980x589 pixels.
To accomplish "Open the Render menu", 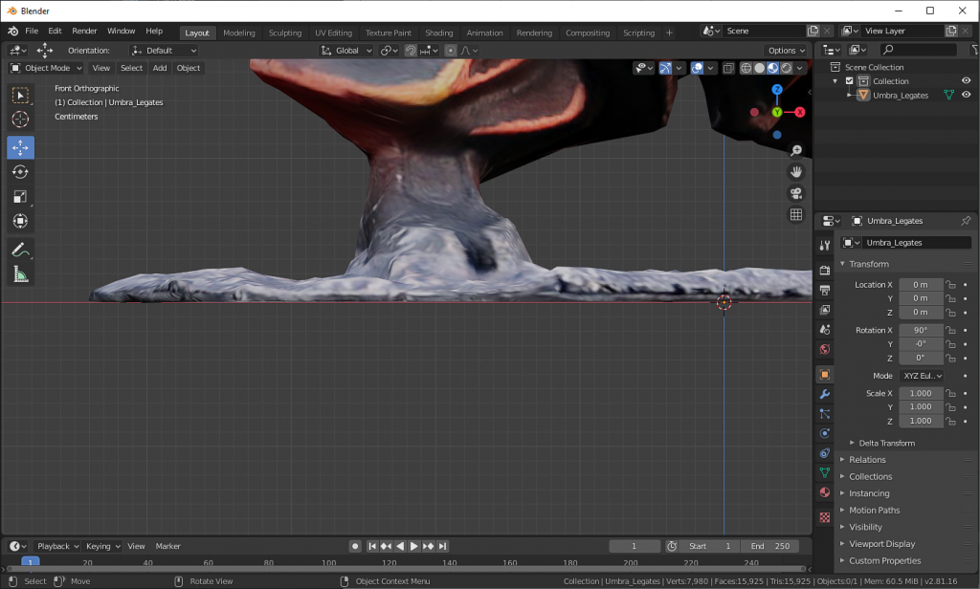I will [x=84, y=30].
